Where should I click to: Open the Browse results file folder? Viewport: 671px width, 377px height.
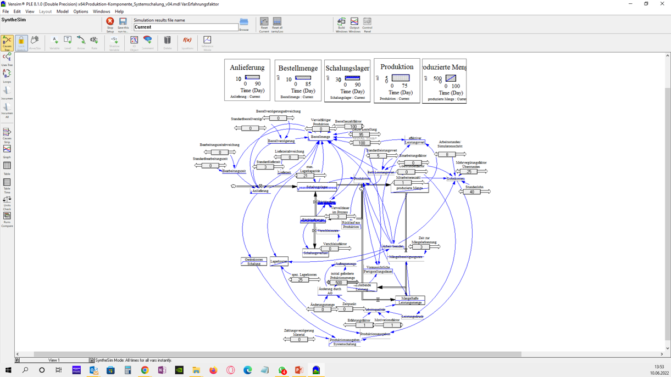(244, 24)
